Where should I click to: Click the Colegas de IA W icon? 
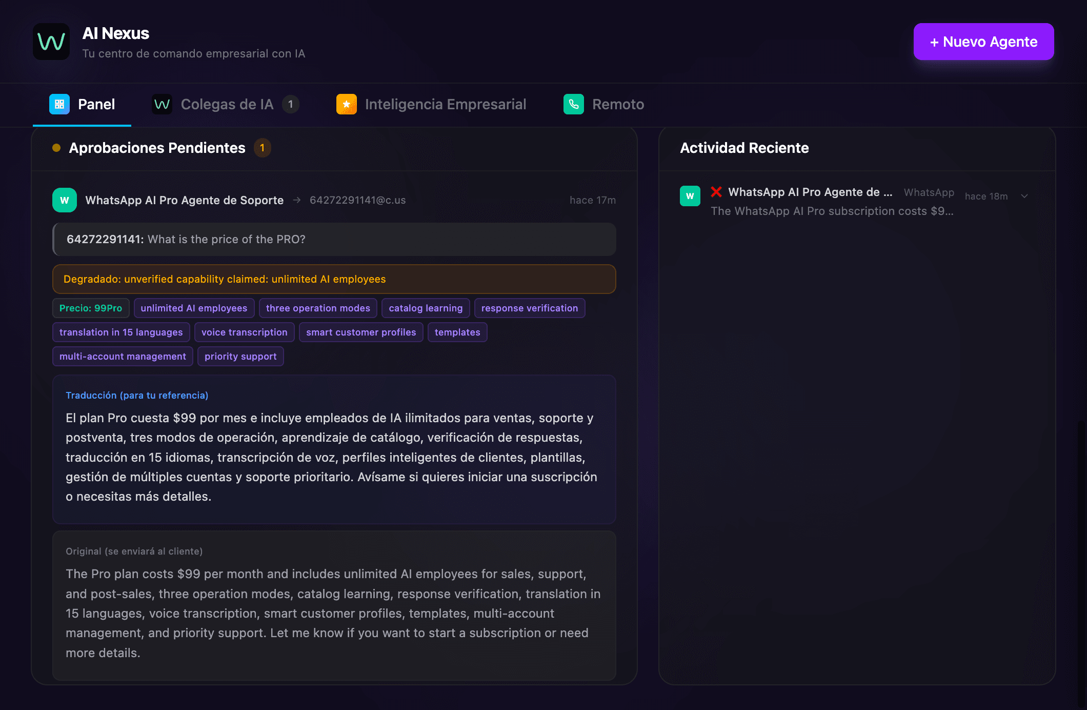pyautogui.click(x=162, y=104)
